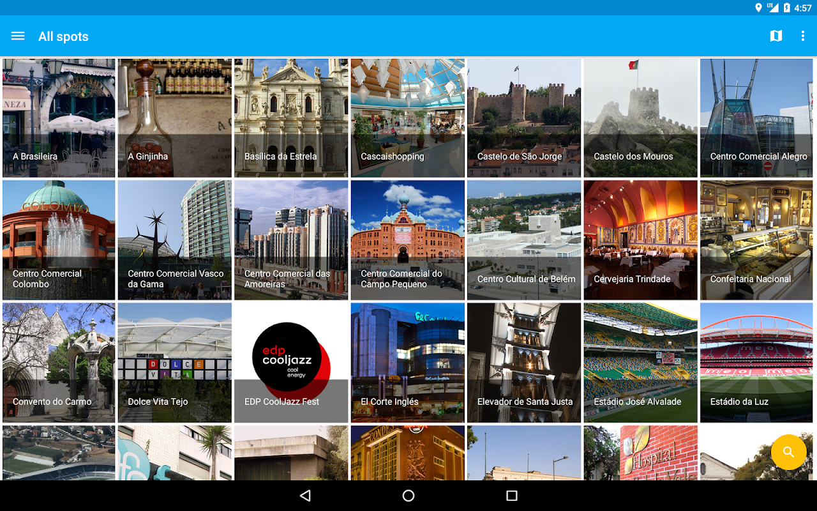Open the Basílica da Estrela spot
817x511 pixels.
(291, 118)
